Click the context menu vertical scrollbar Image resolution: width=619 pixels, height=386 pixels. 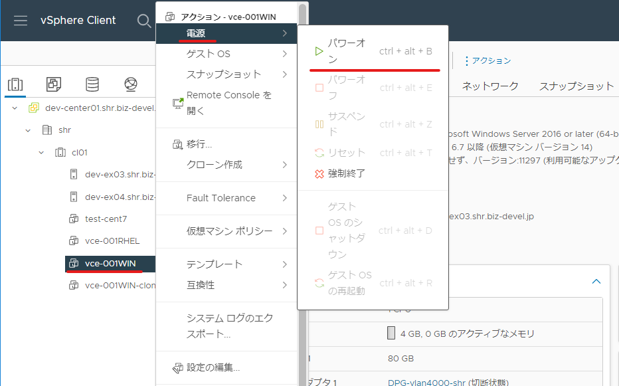click(303, 193)
